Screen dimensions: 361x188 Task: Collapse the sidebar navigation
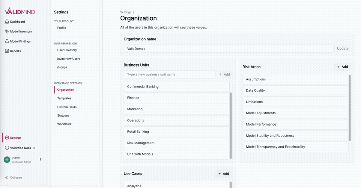point(14,178)
